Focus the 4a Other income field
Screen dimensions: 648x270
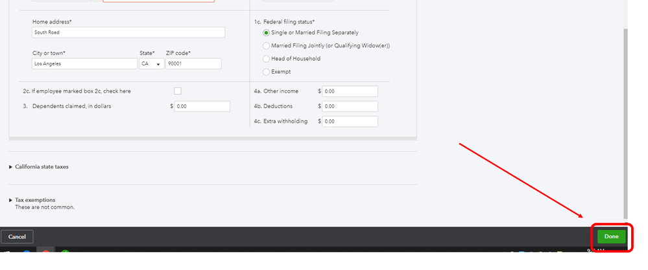350,91
